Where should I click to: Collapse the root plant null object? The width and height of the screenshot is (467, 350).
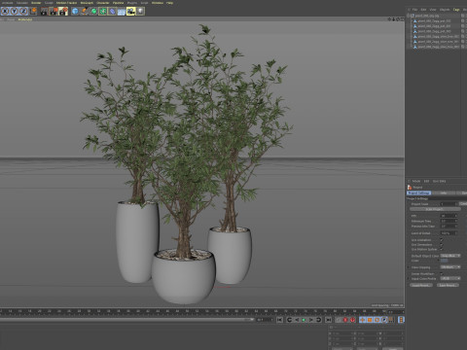[x=408, y=16]
